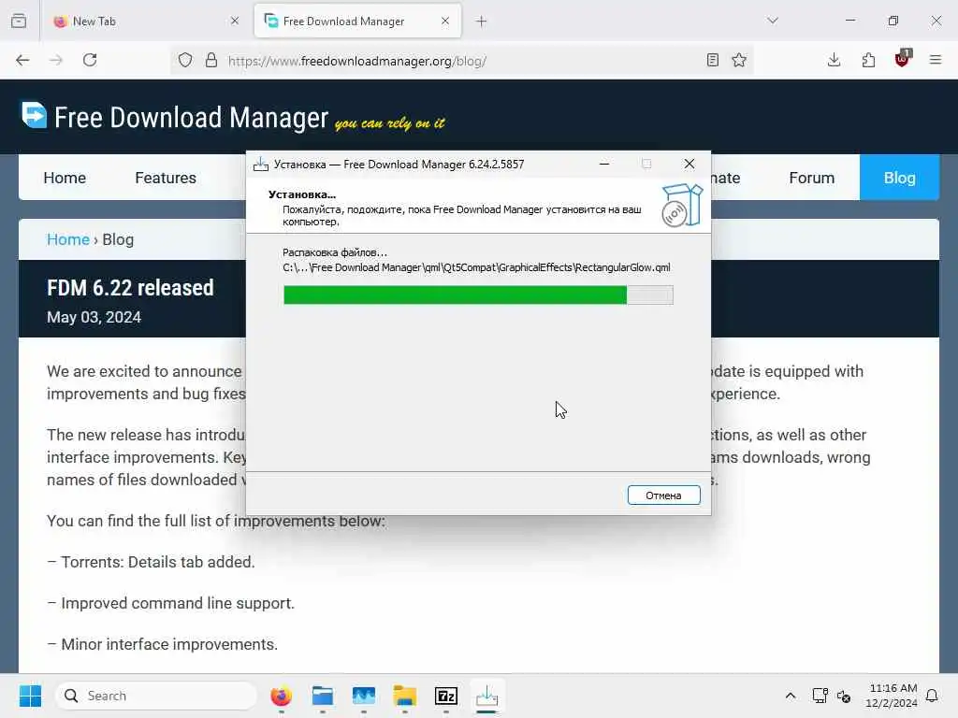Open the extensions puzzle icon

[x=868, y=60]
